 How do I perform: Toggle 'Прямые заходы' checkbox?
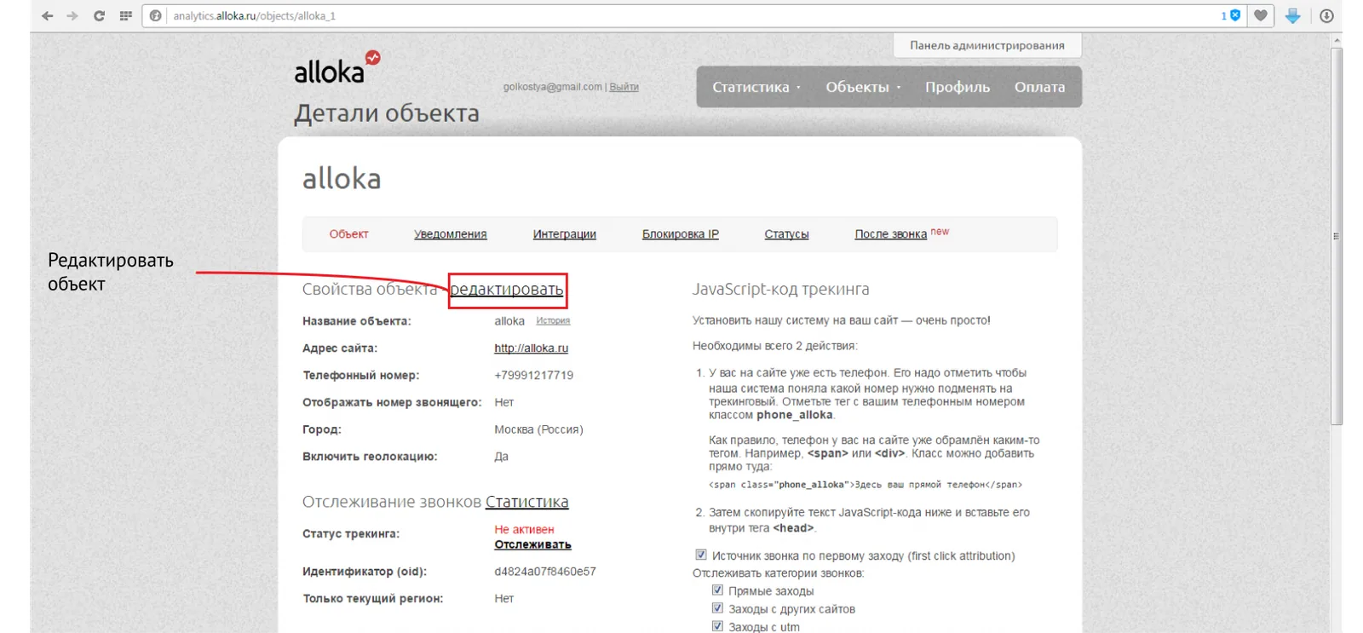pyautogui.click(x=717, y=590)
